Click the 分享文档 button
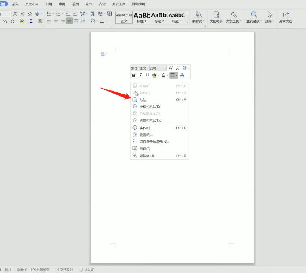The width and height of the screenshot is (306, 273). pyautogui.click(x=286, y=17)
